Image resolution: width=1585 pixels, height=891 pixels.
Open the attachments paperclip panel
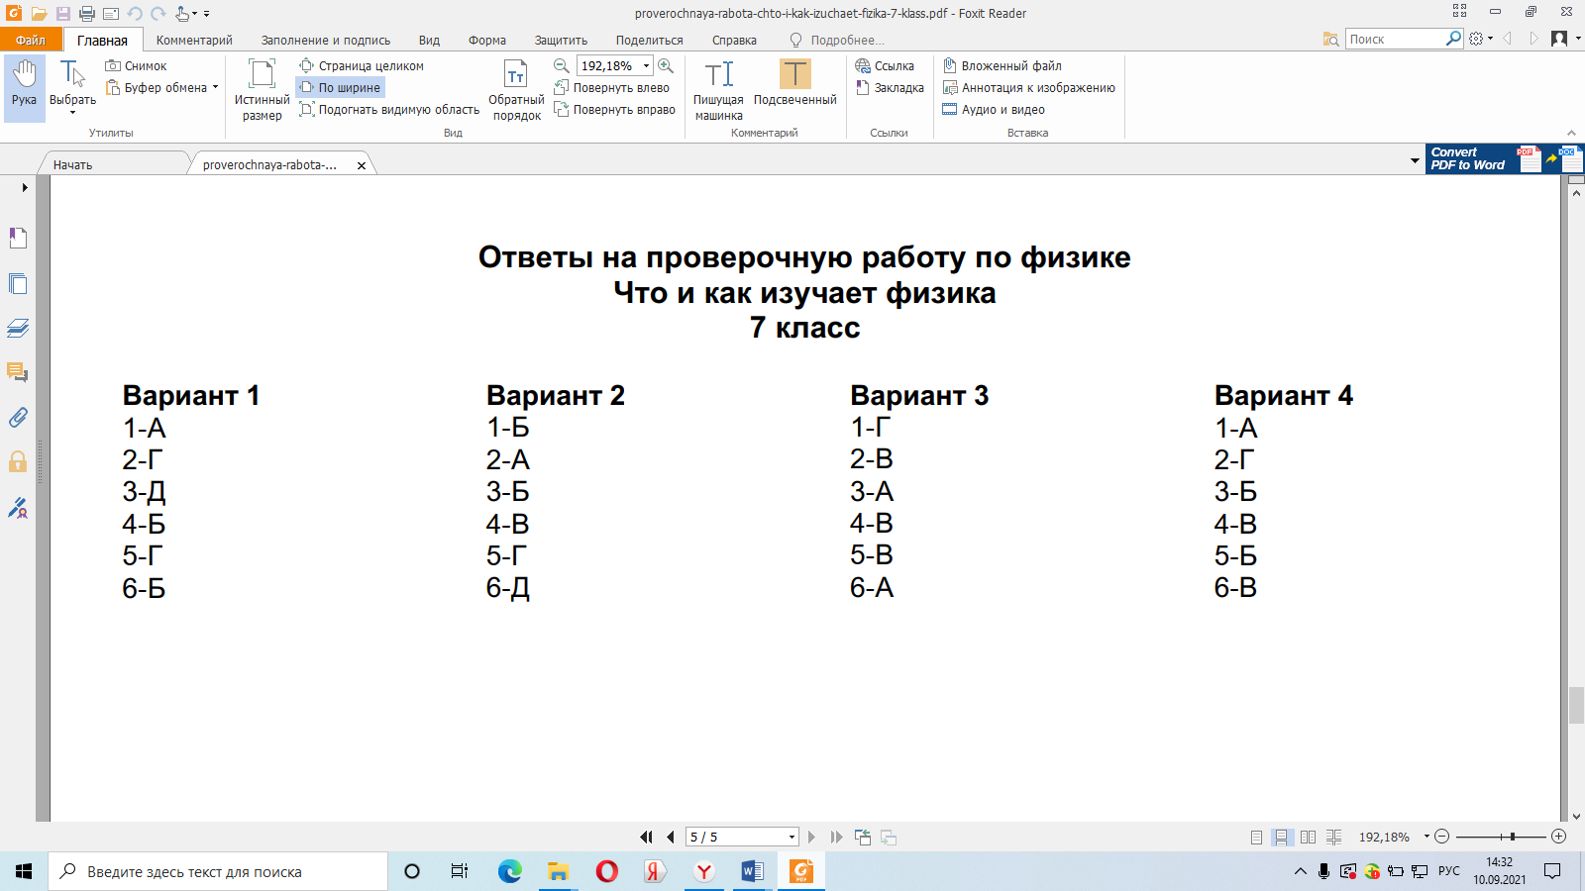coord(18,417)
